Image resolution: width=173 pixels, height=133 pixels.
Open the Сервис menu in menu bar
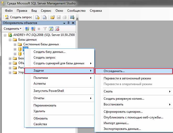coord(46,11)
